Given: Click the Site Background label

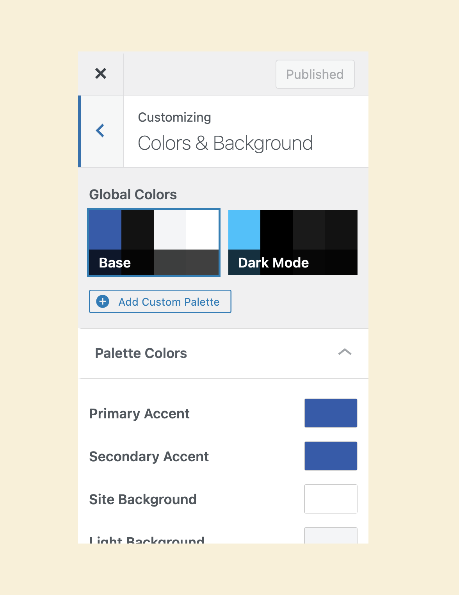Looking at the screenshot, I should [x=143, y=499].
